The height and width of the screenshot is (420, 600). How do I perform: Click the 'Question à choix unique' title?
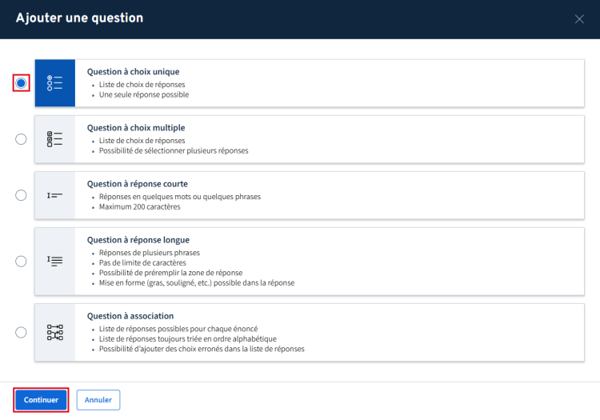point(133,71)
